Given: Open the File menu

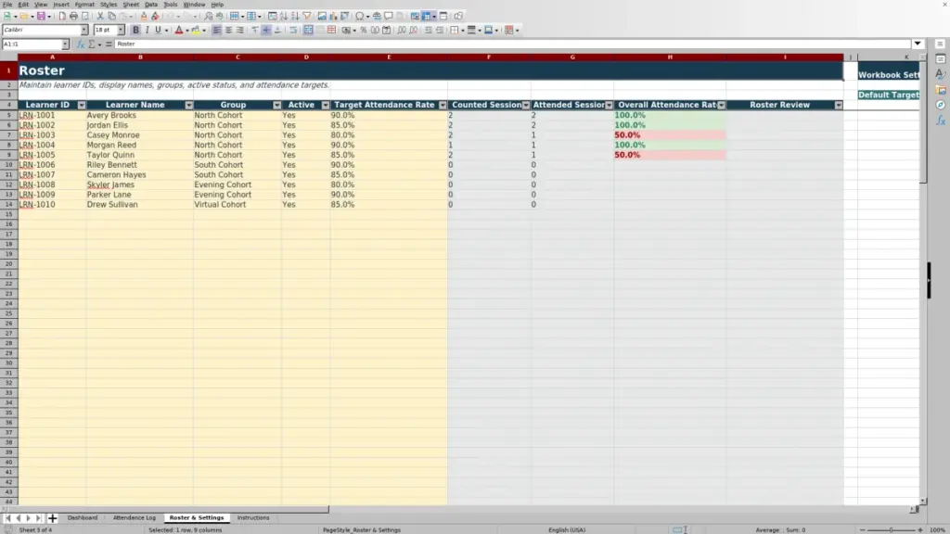Looking at the screenshot, I should (7, 5).
